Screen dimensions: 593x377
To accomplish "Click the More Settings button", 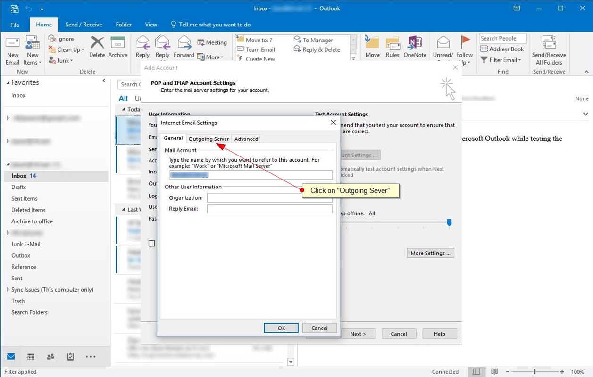I will [430, 253].
